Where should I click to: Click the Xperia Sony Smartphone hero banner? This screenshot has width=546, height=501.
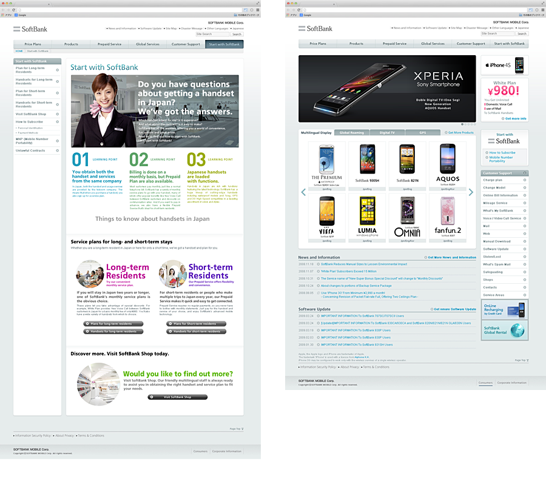(387, 89)
